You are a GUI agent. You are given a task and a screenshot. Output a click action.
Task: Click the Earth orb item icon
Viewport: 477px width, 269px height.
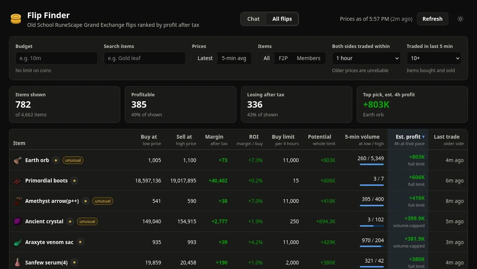click(18, 160)
